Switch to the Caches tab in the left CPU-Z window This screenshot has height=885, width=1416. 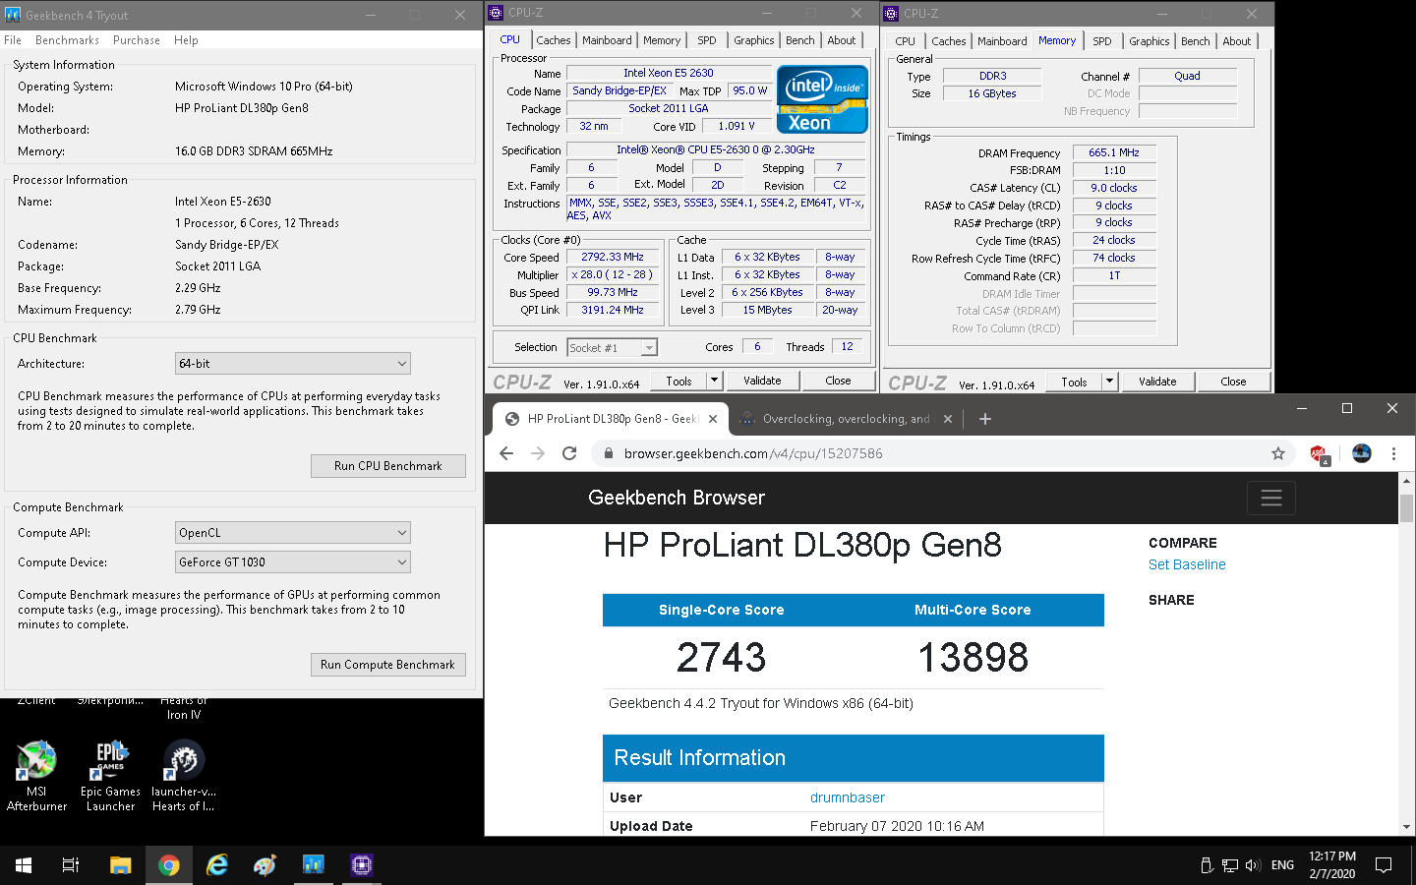tap(553, 40)
